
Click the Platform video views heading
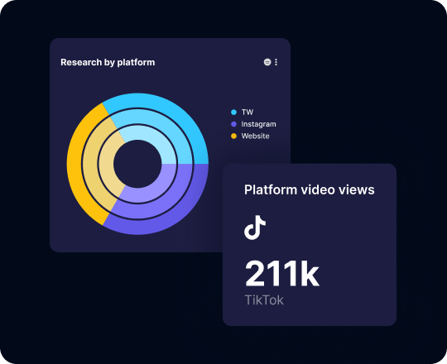[x=310, y=190]
